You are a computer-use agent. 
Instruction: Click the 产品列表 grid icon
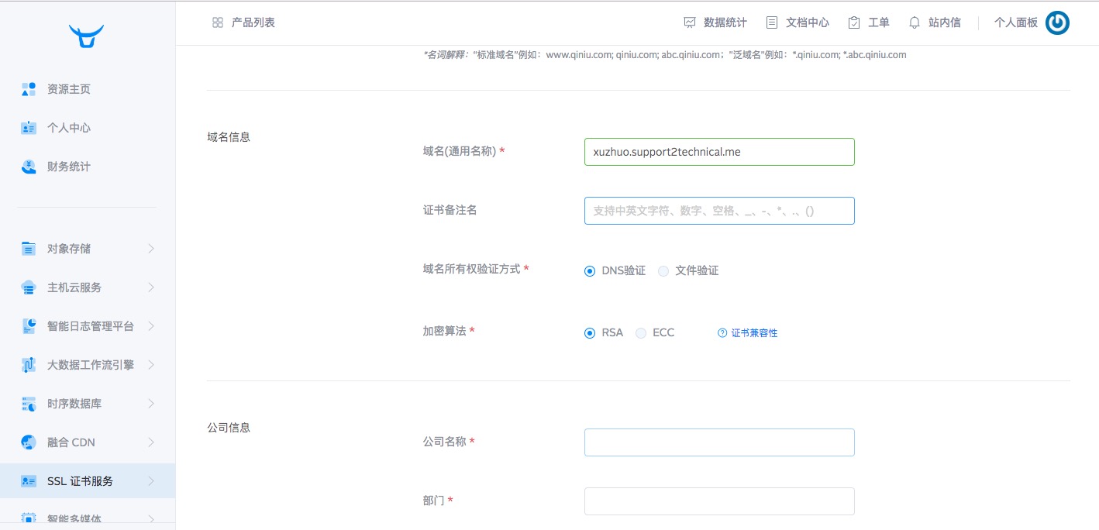coord(218,22)
